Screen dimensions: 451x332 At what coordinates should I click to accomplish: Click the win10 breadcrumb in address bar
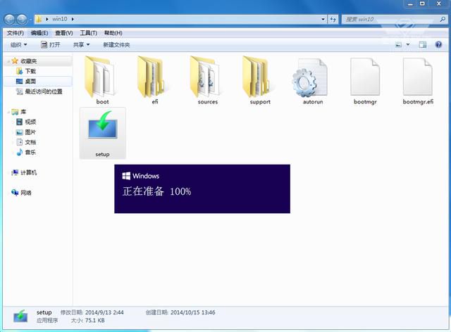pos(59,19)
